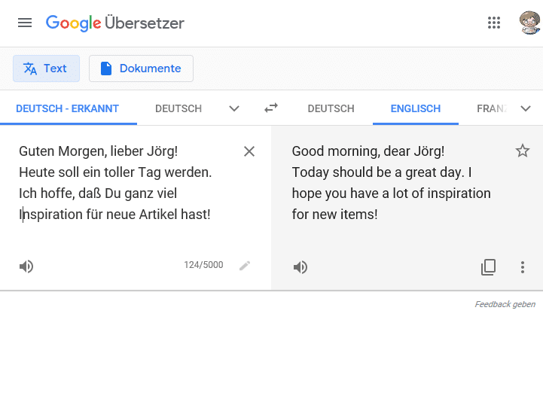The width and height of the screenshot is (543, 405).
Task: Select DEUTSCH - ERKANNT source tab
Action: 68,108
